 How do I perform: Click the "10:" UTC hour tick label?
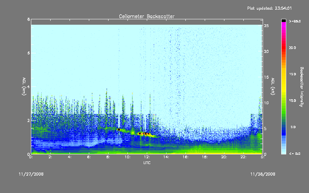coord(127,157)
